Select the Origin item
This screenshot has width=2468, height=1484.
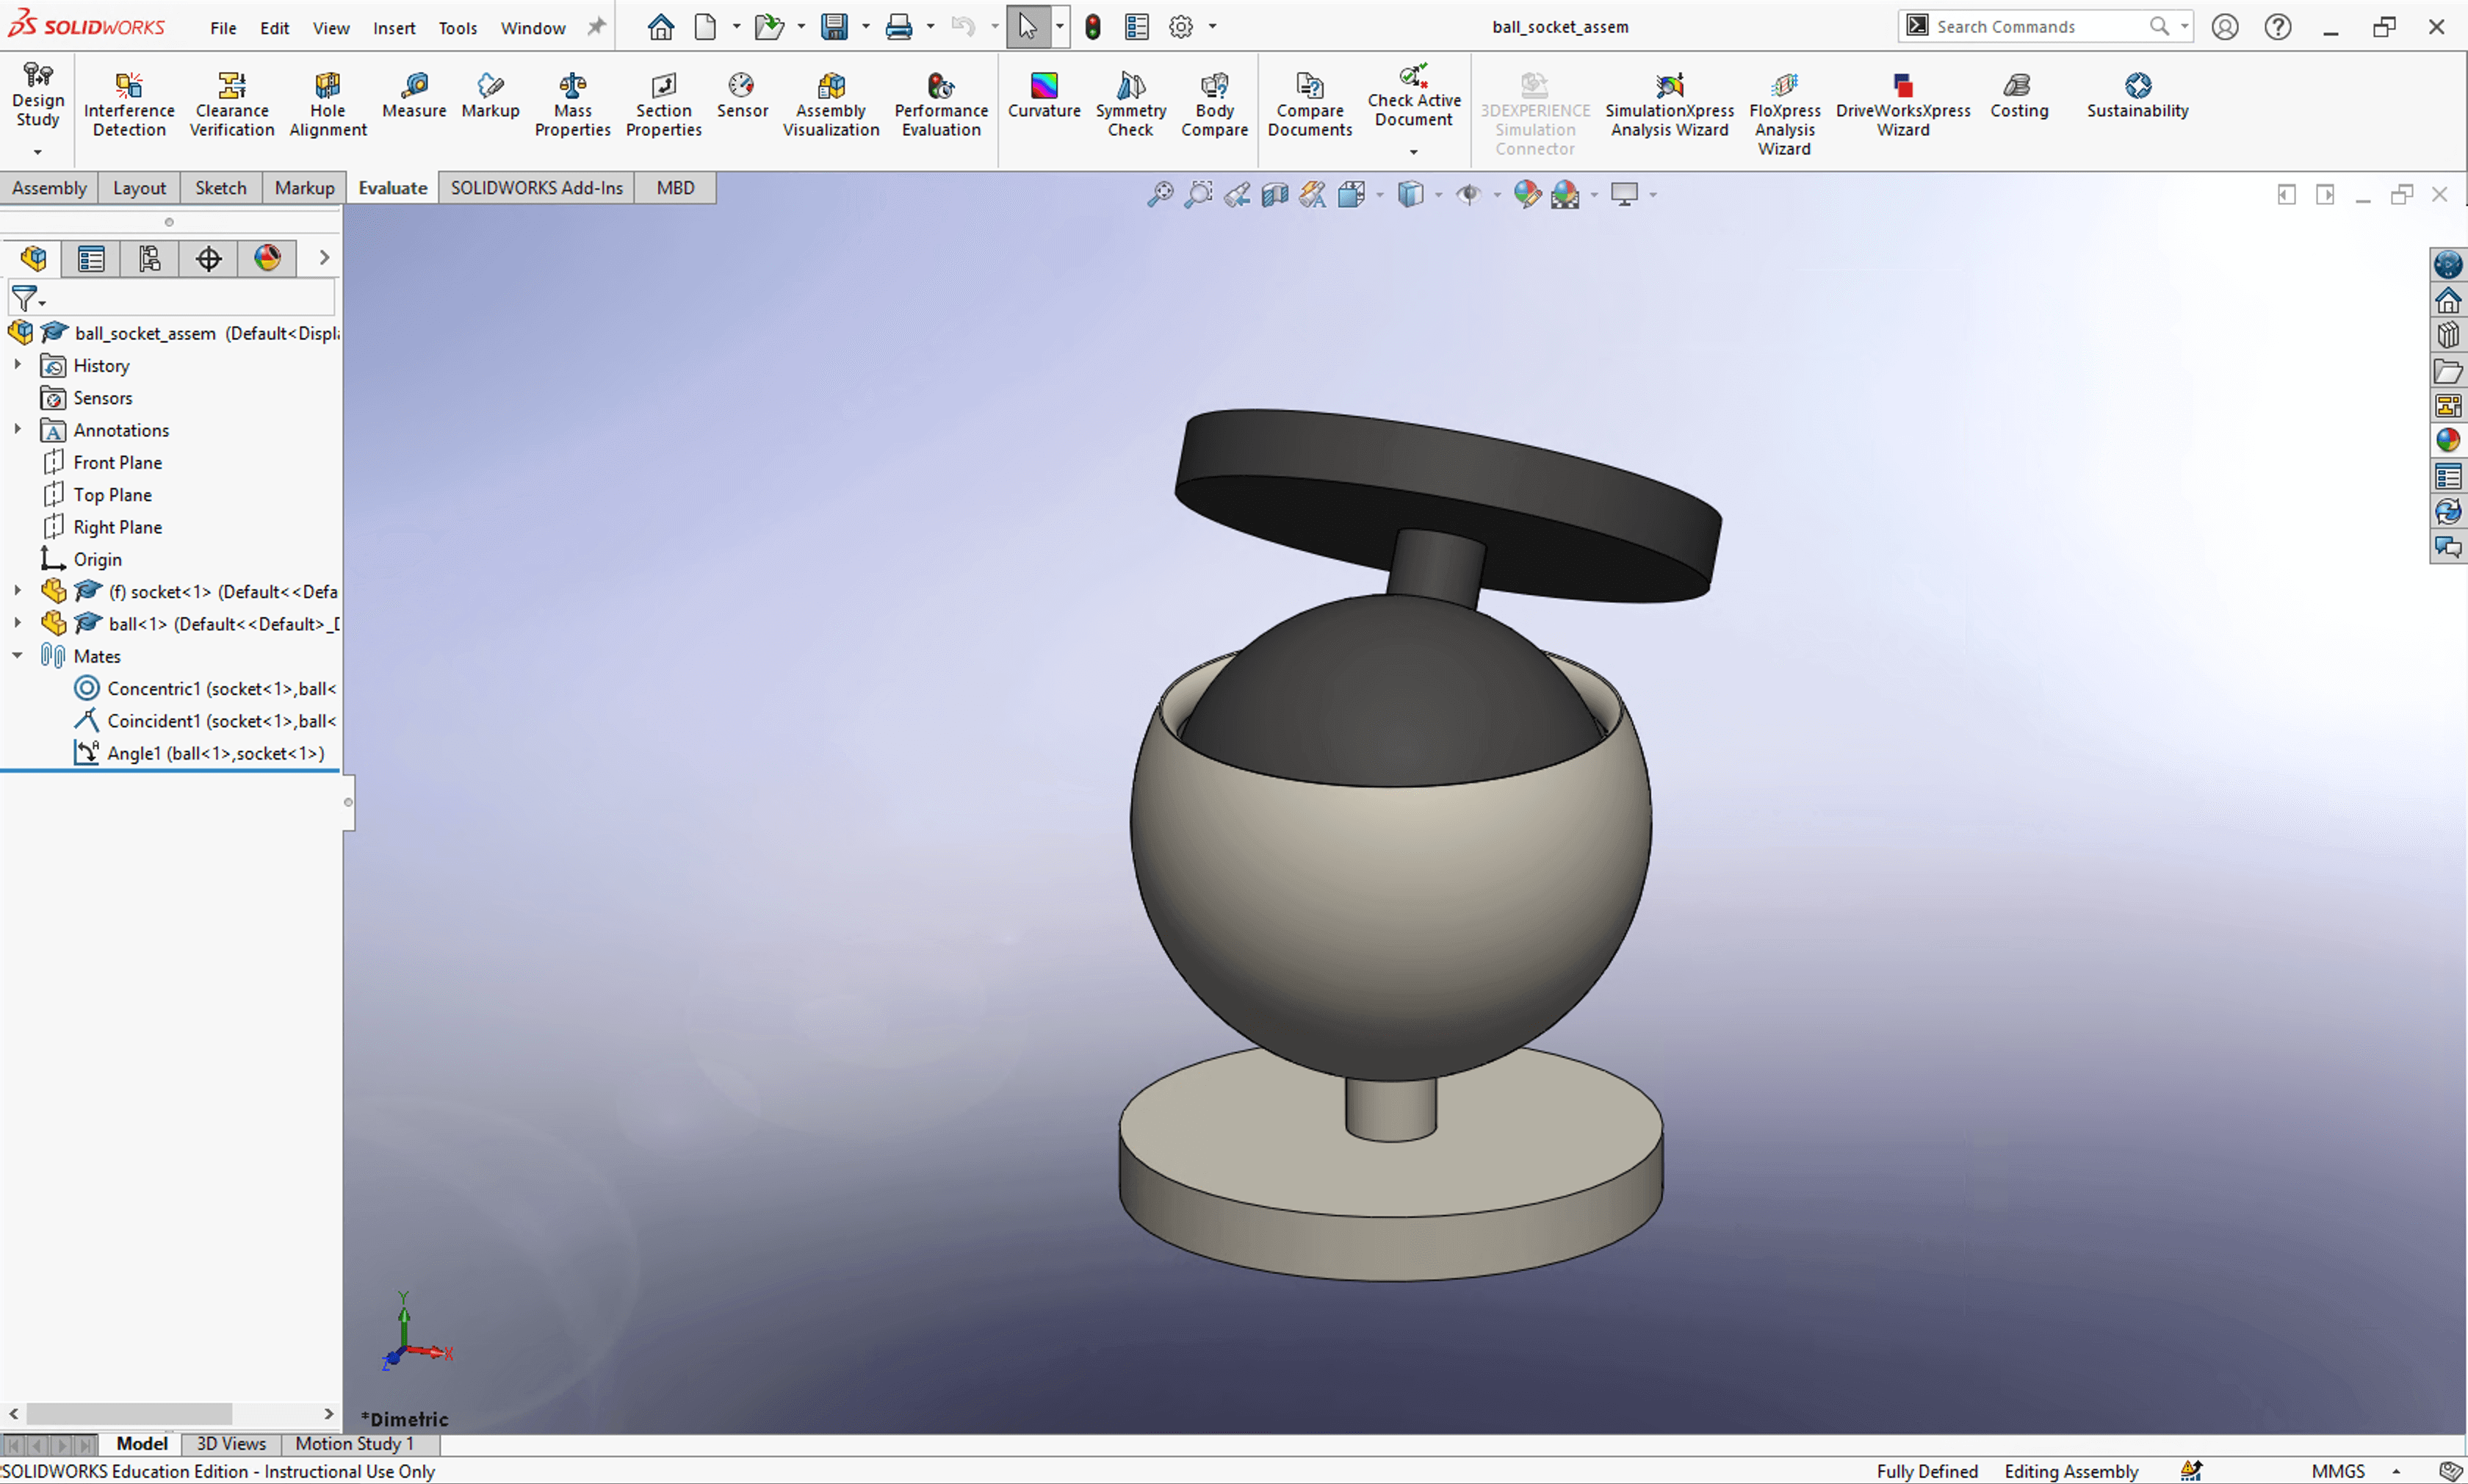coord(81,559)
